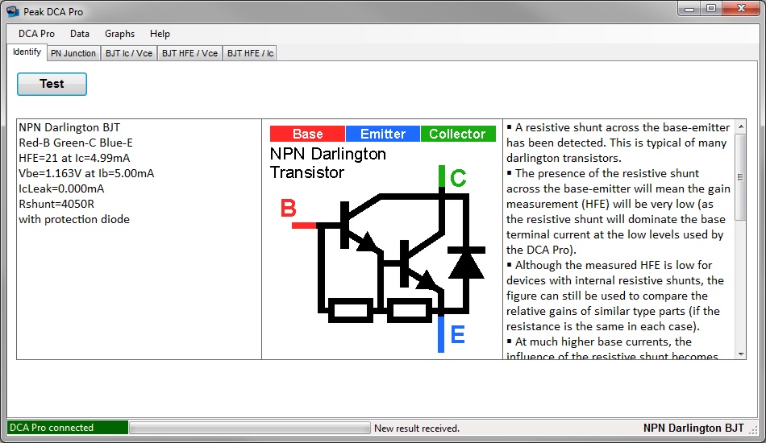The image size is (766, 443).
Task: Click the 'NPN Darlington Transistor' diagram title
Action: pos(328,163)
